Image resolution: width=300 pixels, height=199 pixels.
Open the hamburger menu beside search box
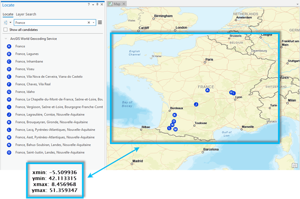[x=100, y=22]
